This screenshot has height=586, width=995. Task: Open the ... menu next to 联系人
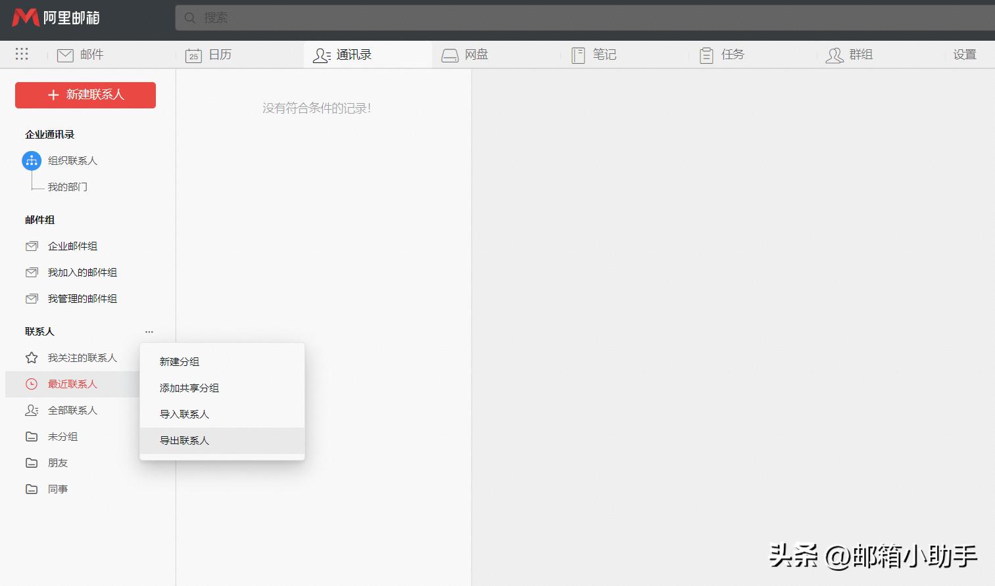pyautogui.click(x=149, y=332)
